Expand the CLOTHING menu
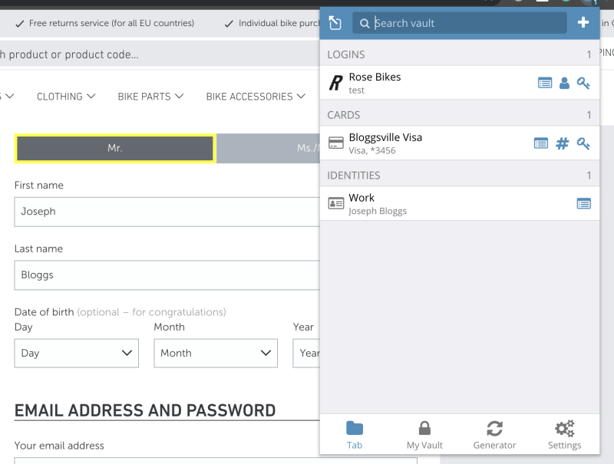This screenshot has width=614, height=464. tap(66, 96)
